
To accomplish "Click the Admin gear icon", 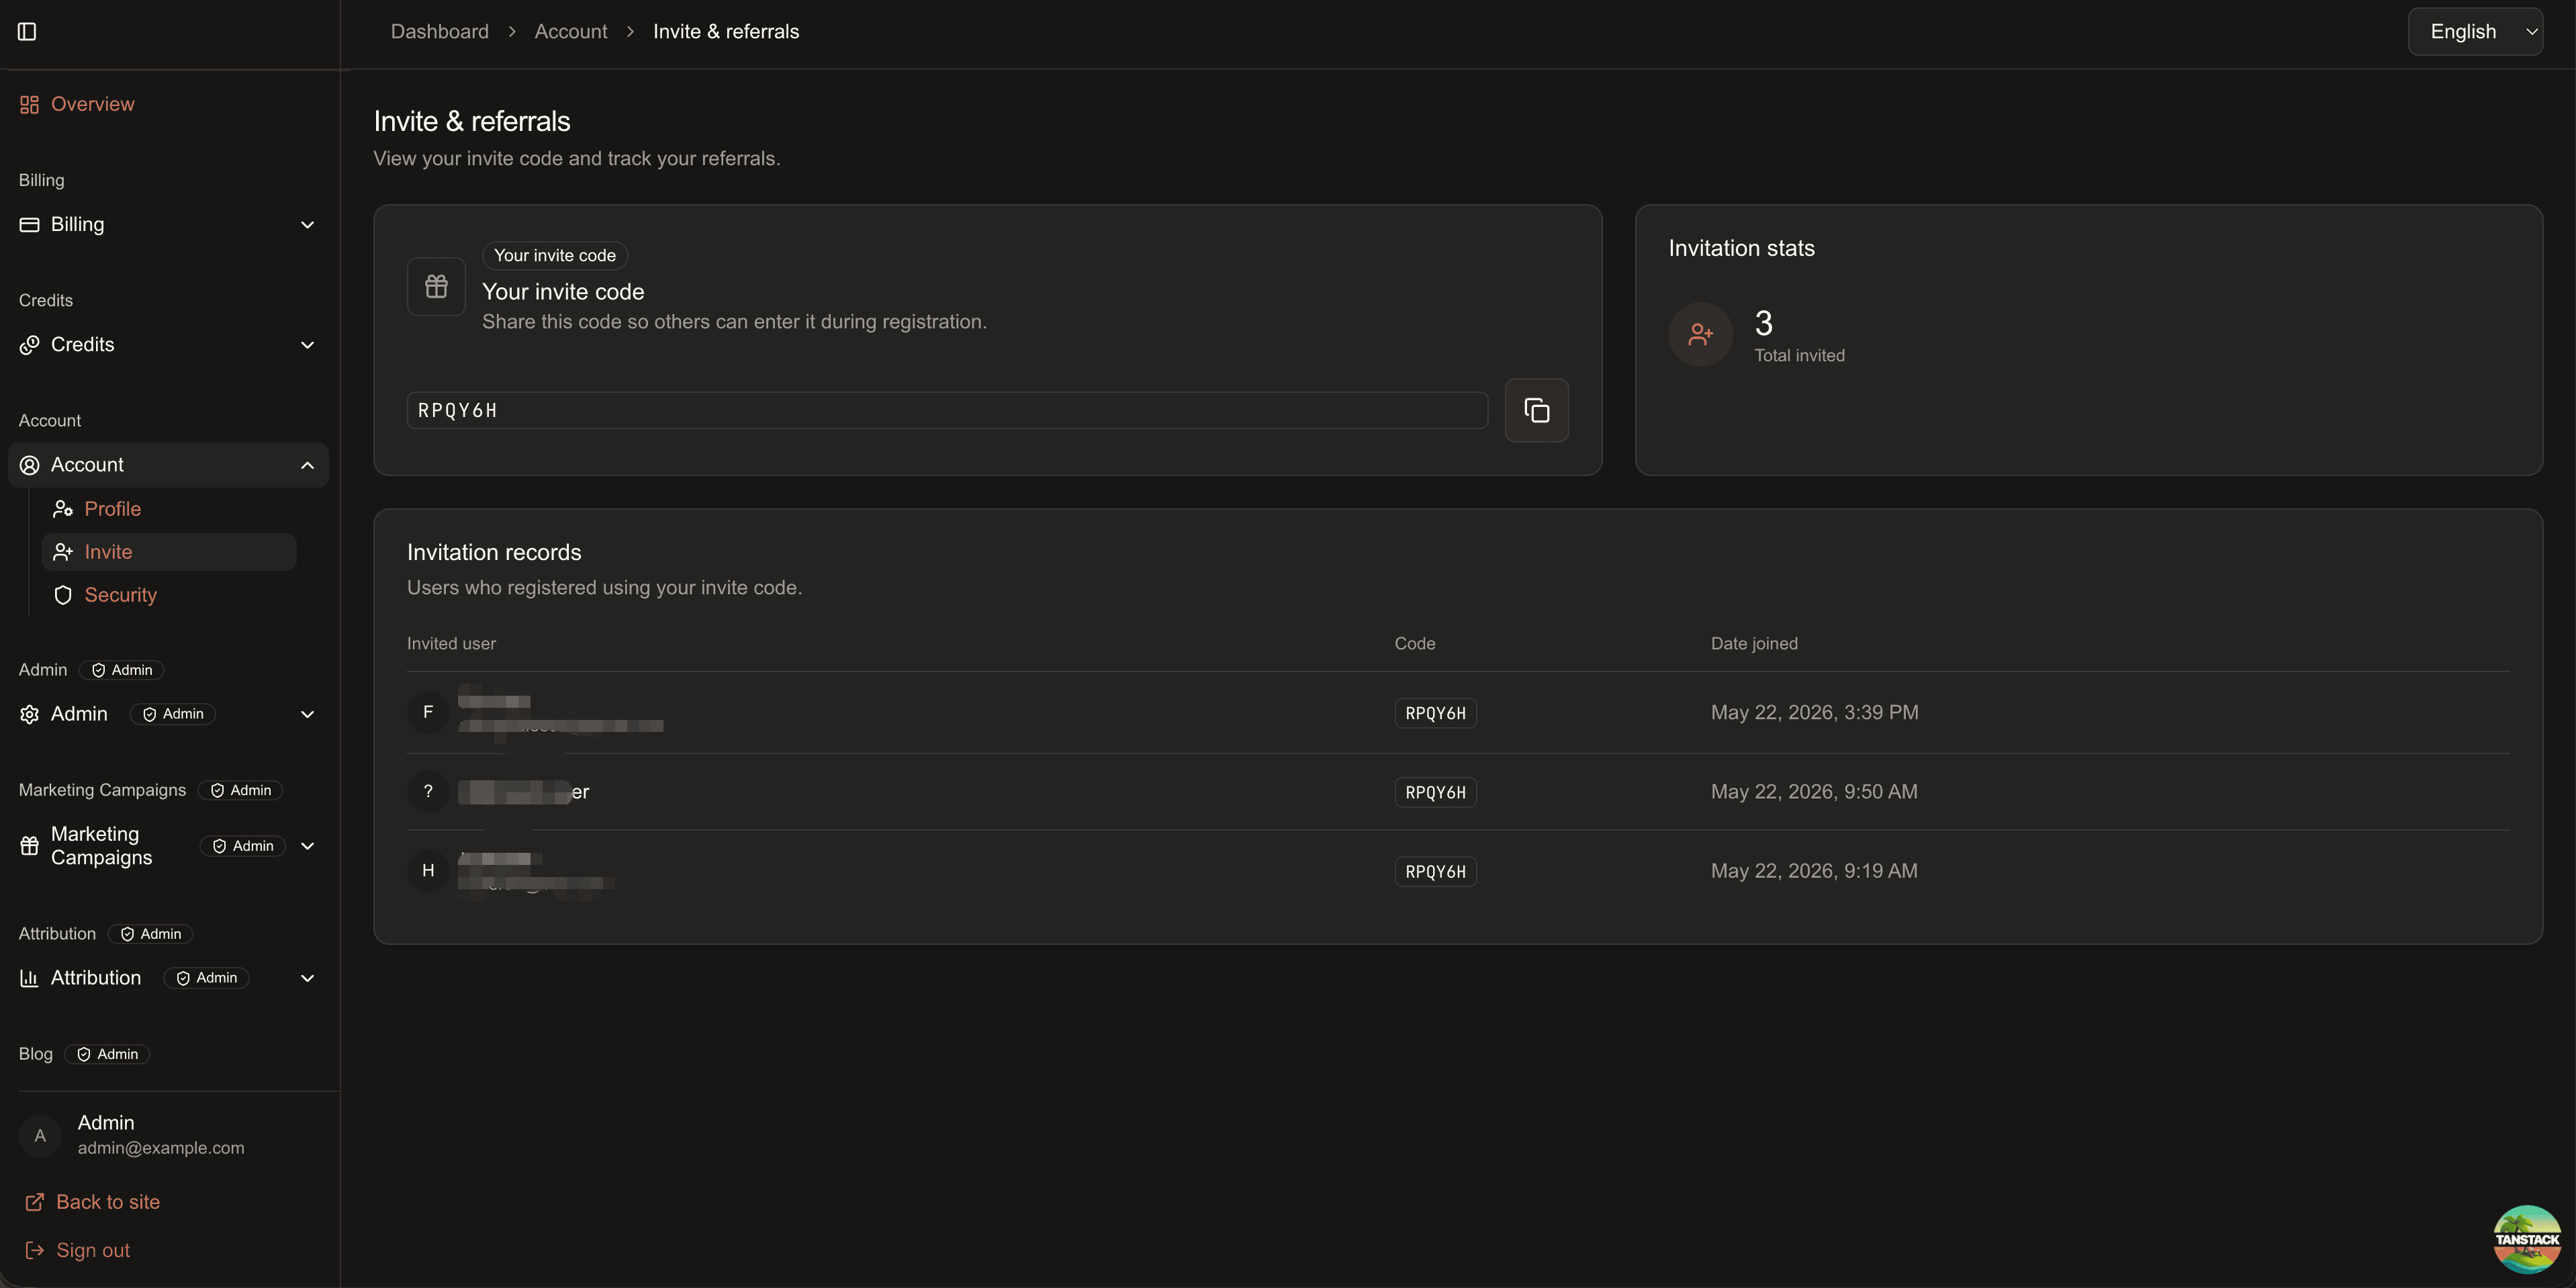I will point(29,714).
